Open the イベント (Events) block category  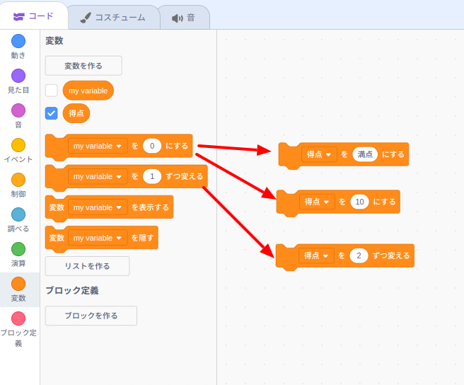point(18,145)
